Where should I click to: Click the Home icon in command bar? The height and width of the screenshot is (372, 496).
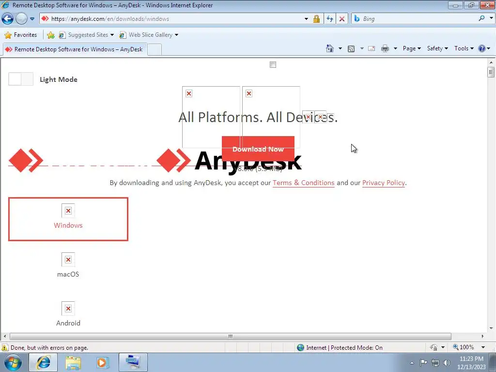point(330,48)
